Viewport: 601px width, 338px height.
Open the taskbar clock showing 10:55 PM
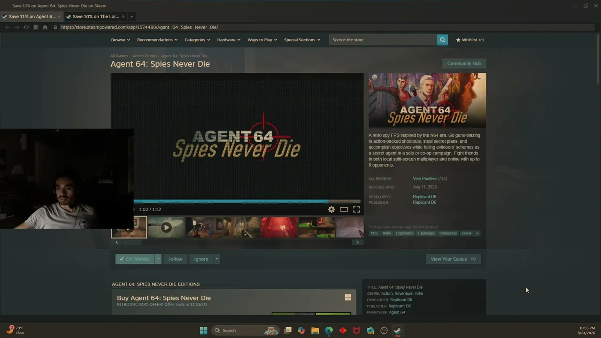tap(587, 330)
